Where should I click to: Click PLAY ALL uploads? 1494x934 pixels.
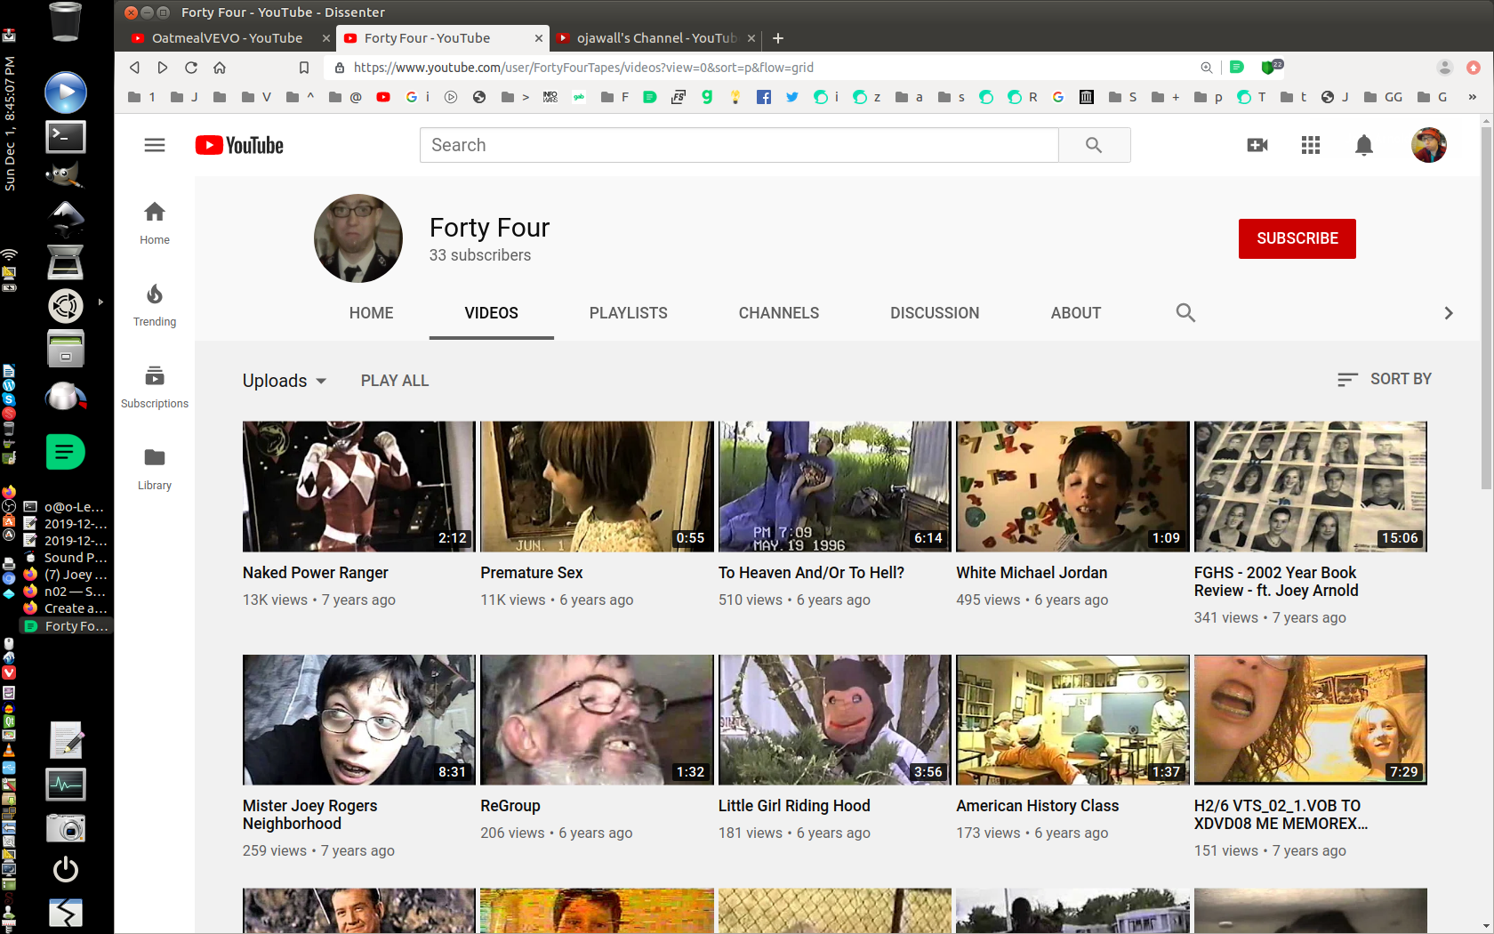[395, 381]
